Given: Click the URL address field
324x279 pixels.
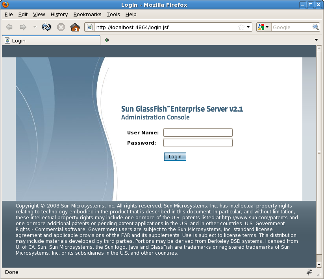Looking at the screenshot, I should [167, 27].
